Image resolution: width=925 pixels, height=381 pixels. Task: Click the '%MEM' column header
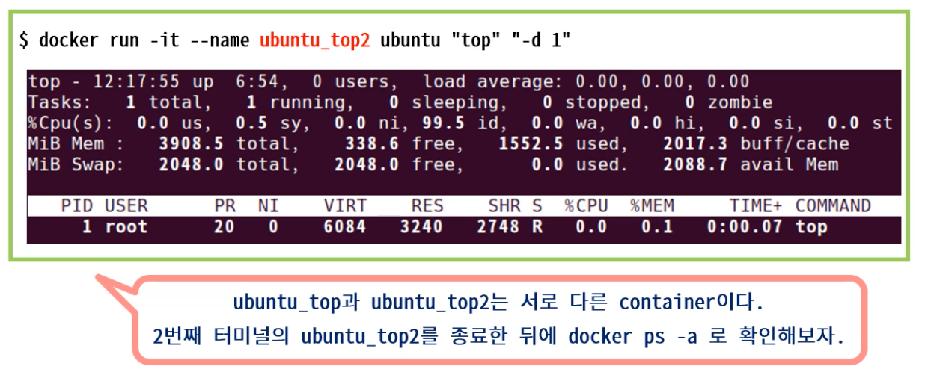[x=652, y=205]
